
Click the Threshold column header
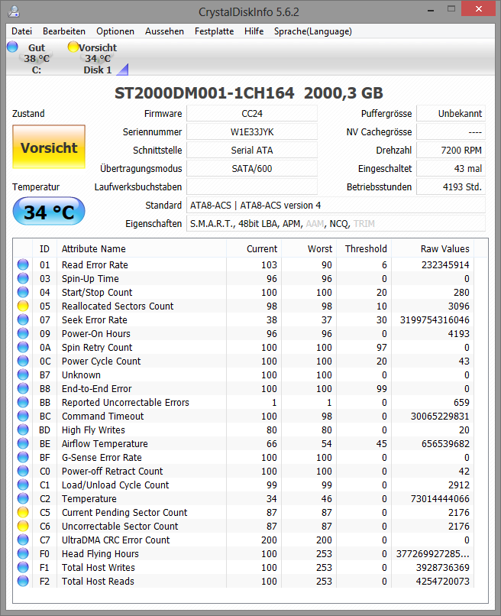[364, 248]
